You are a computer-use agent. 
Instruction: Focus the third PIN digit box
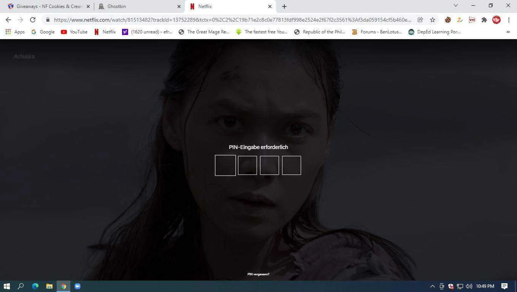[x=270, y=165]
